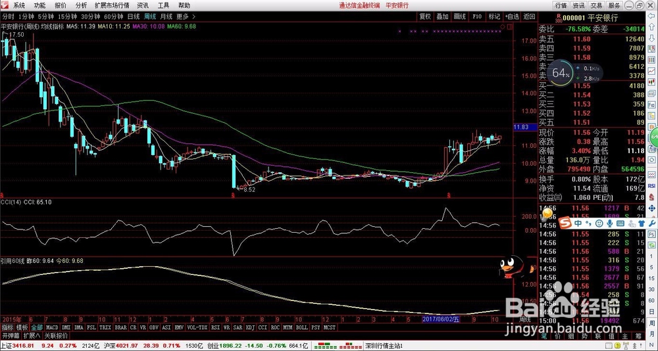Click the red-green signal bars status icon

(x=338, y=346)
